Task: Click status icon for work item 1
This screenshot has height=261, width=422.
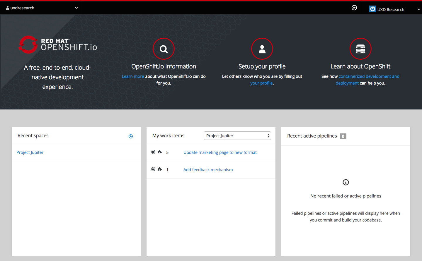Action: tap(153, 169)
